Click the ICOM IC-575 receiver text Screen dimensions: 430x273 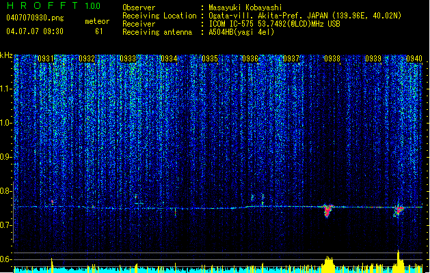pyautogui.click(x=274, y=24)
